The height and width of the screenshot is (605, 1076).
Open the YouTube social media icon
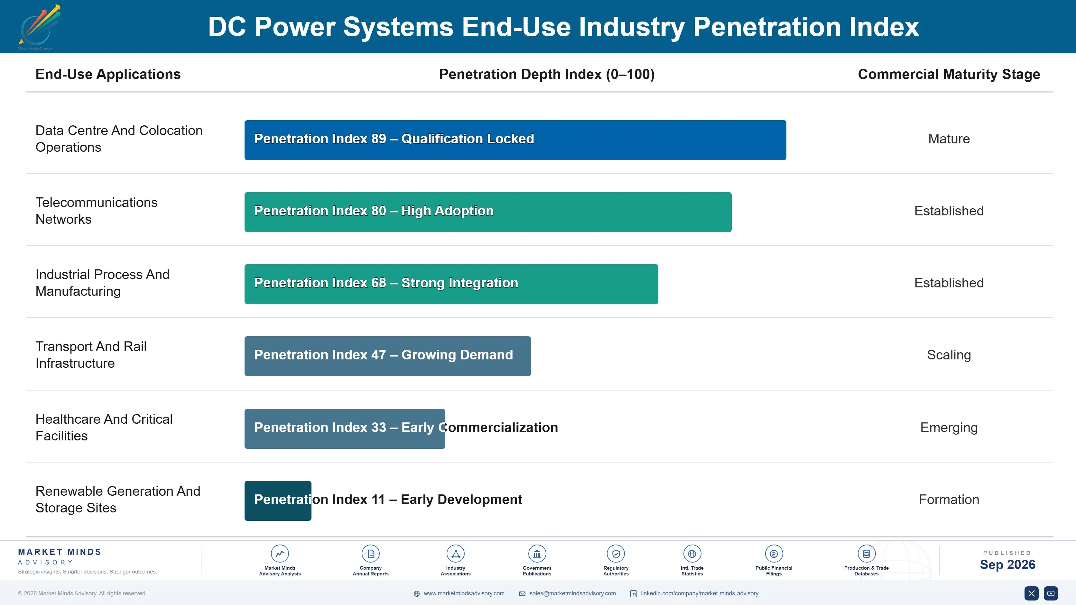[x=1051, y=593]
